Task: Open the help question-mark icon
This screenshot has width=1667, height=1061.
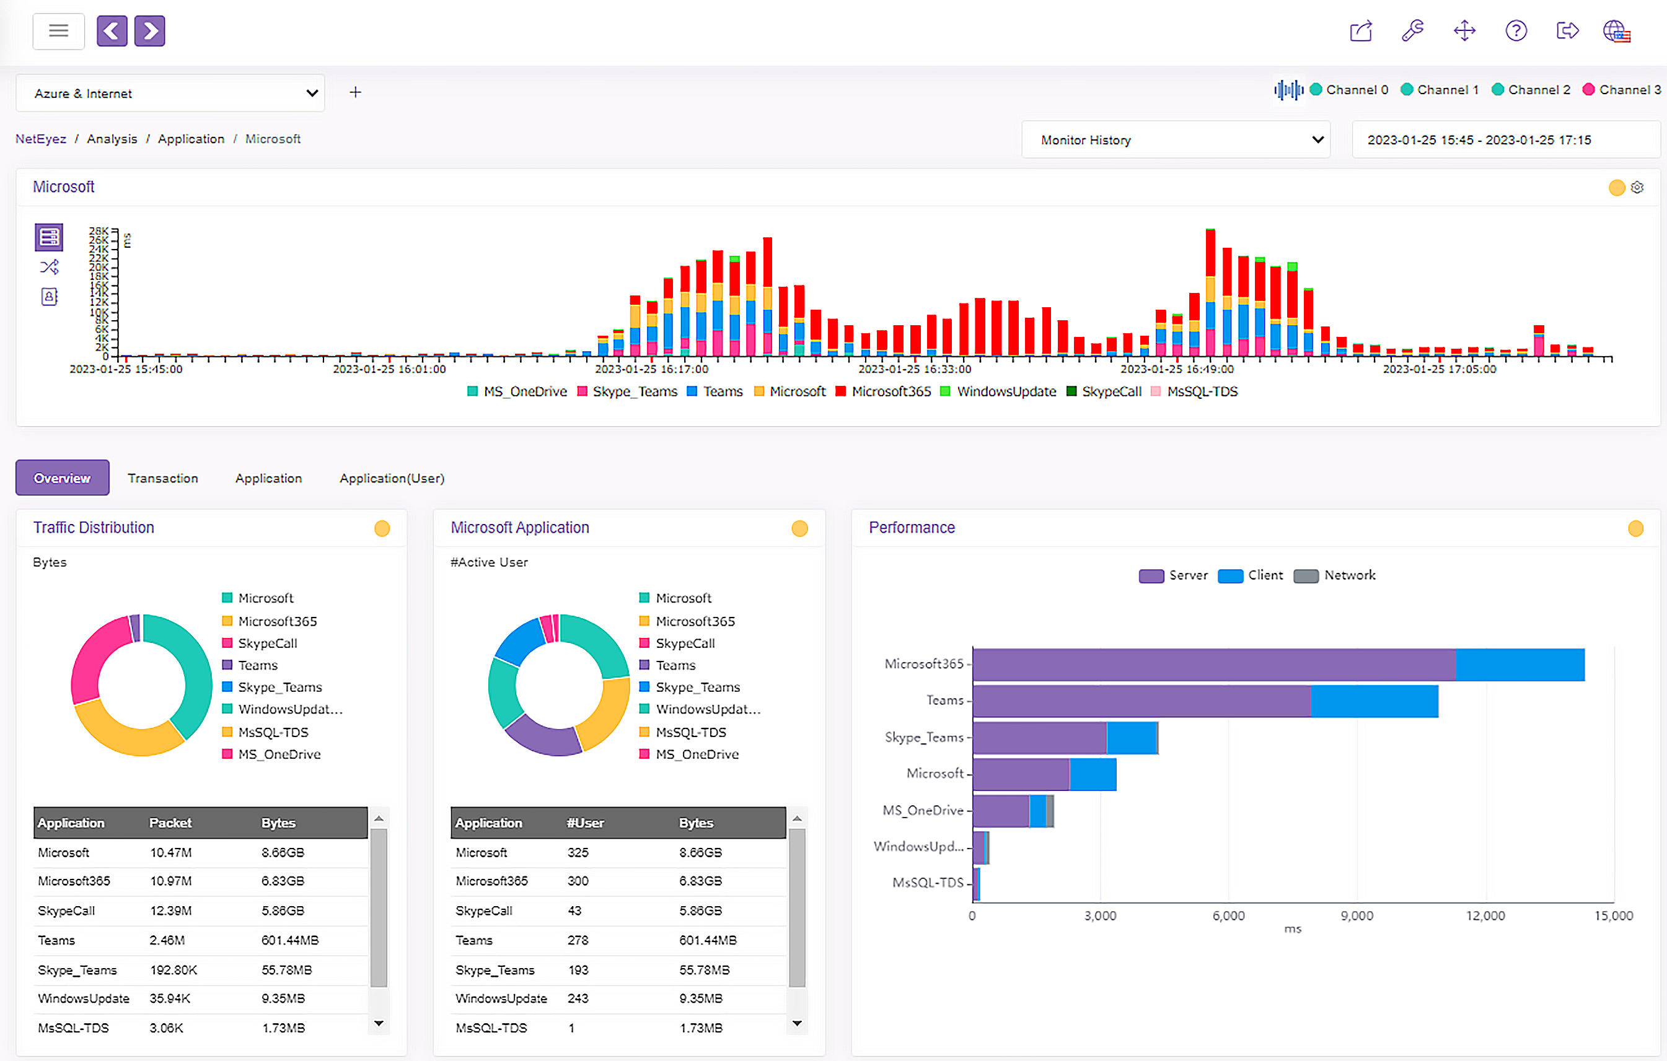Action: click(1516, 30)
